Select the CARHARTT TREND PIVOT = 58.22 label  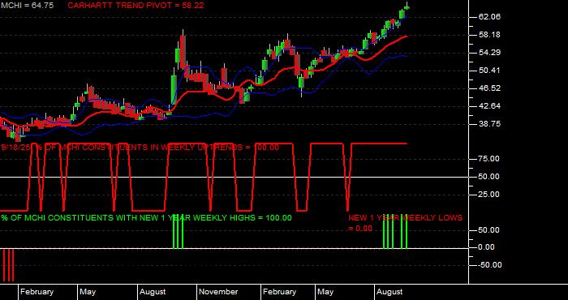pos(136,6)
